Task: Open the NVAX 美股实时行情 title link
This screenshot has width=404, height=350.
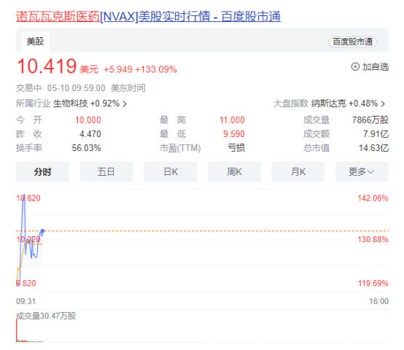Action: coord(148,17)
